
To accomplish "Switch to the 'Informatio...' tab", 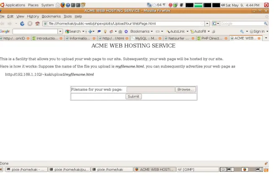I will 80,38.
